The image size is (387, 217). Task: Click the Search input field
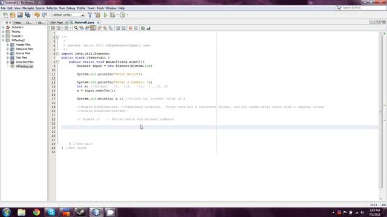364,8
